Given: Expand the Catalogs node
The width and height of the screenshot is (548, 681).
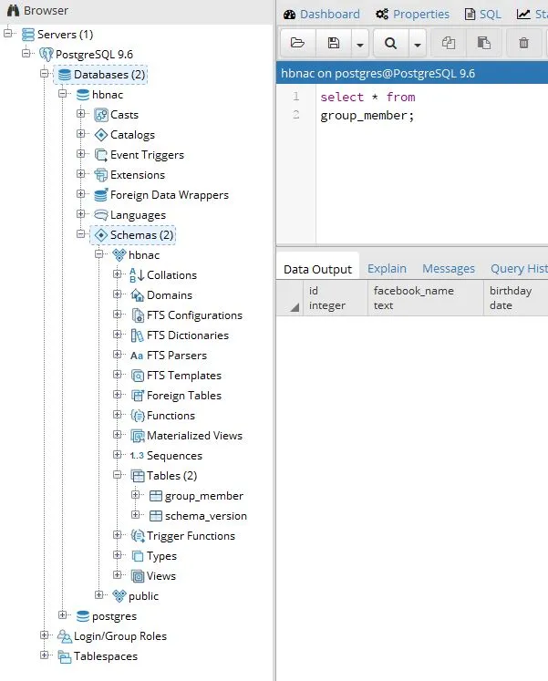Looking at the screenshot, I should 81,133.
